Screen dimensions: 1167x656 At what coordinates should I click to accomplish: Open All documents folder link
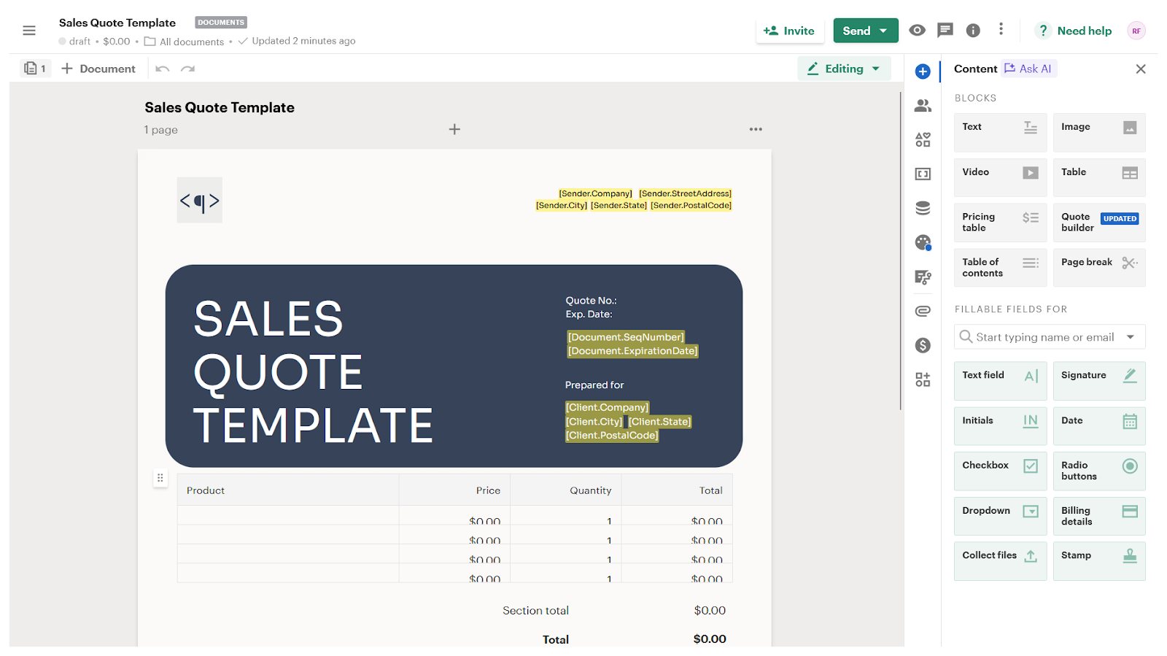(185, 42)
